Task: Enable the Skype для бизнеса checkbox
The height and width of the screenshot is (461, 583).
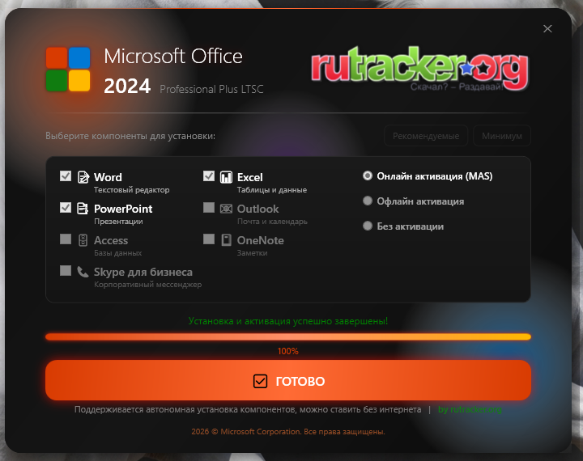Action: pos(66,270)
